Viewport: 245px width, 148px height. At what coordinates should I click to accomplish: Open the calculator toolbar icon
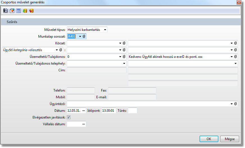(x=19, y=11)
